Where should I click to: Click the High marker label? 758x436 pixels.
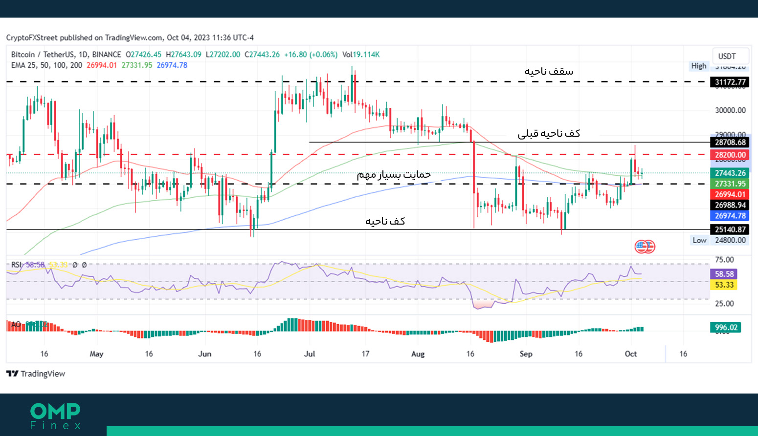click(x=699, y=66)
